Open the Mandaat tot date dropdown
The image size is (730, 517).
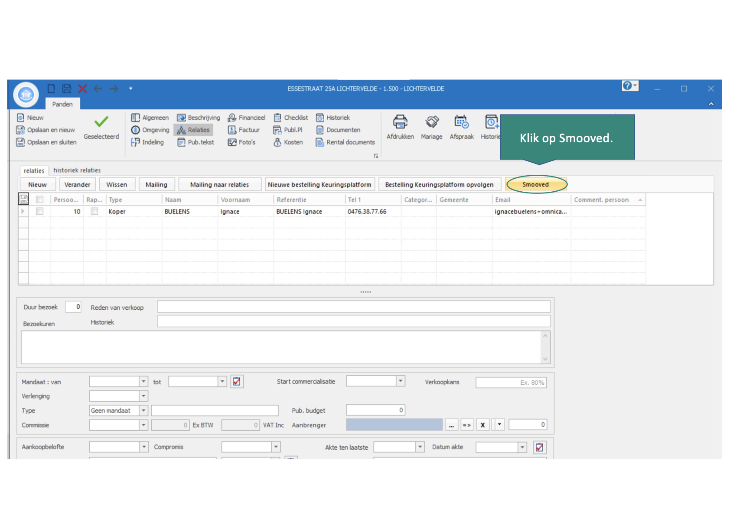click(222, 381)
